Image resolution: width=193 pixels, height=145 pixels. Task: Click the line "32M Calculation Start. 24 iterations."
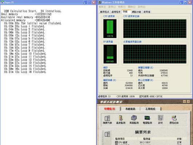(x=33, y=11)
